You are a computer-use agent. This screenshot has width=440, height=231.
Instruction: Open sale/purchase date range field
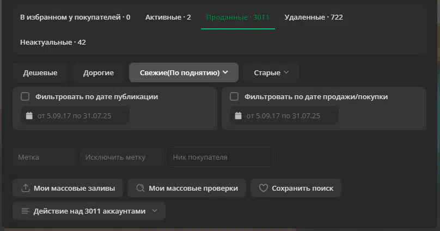click(x=284, y=115)
